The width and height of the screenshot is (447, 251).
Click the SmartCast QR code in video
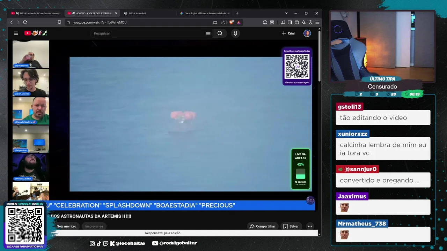tap(297, 66)
